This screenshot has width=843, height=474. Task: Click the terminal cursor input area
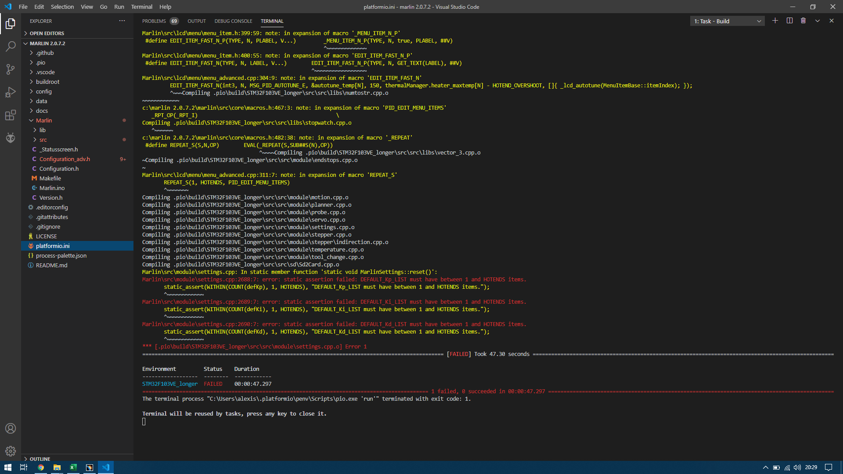point(144,422)
